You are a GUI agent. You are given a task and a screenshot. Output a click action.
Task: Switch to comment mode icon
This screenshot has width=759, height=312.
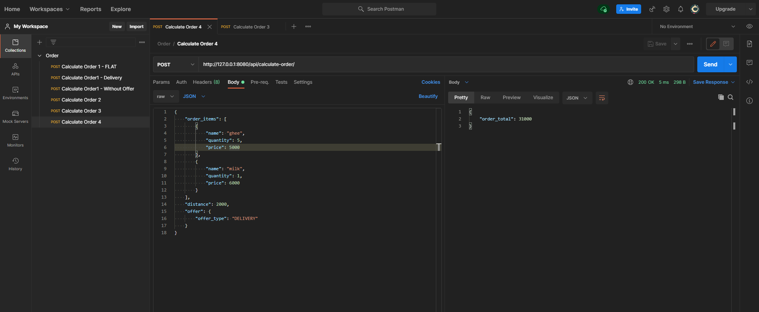726,44
